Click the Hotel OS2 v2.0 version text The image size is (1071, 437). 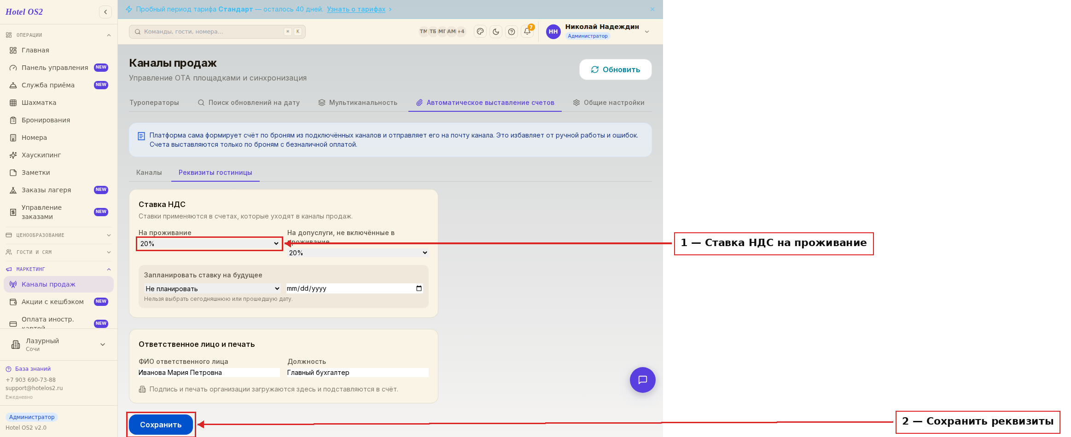coord(26,428)
